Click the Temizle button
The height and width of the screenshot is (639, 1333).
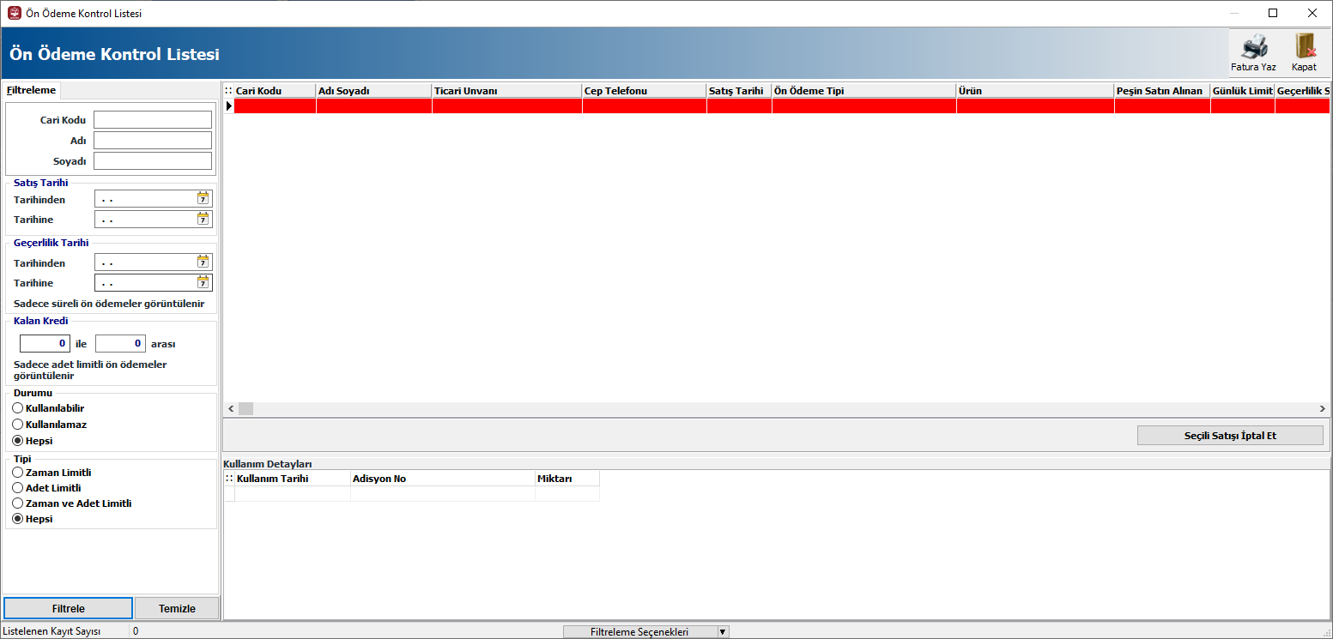pyautogui.click(x=177, y=608)
